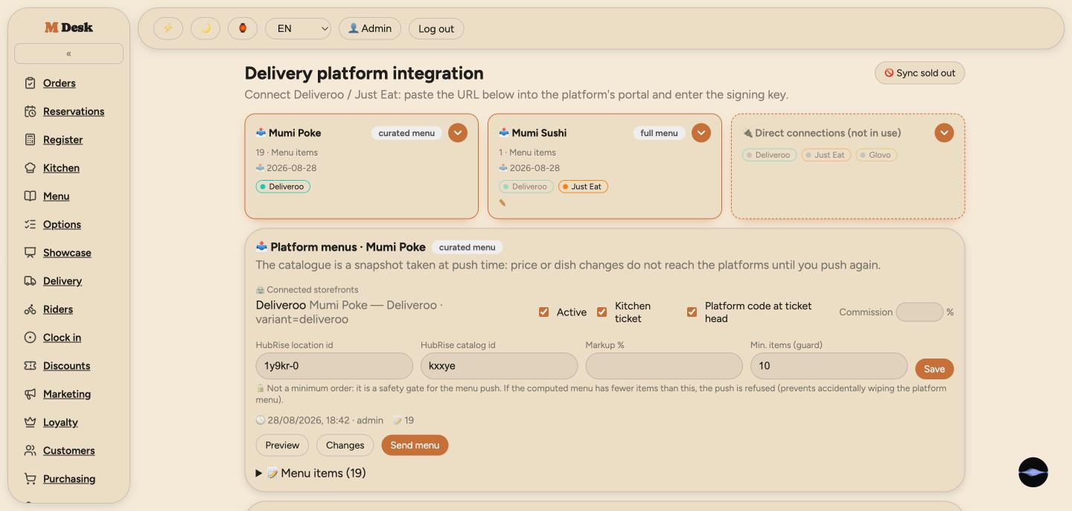Open the Purchasing sidebar link
Screen dimensions: 1072x511
pos(69,479)
